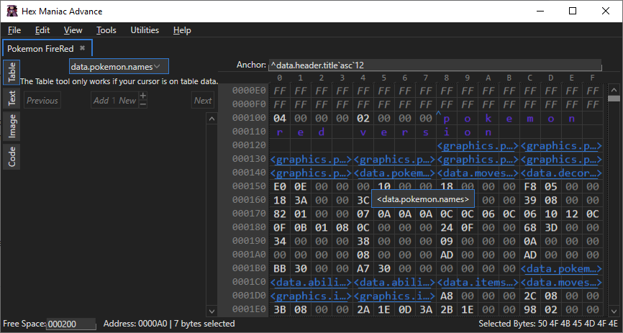Select byte 68 in row 000180

pos(530,228)
